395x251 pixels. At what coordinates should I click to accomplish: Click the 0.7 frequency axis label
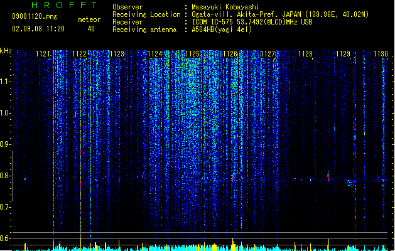click(5, 207)
